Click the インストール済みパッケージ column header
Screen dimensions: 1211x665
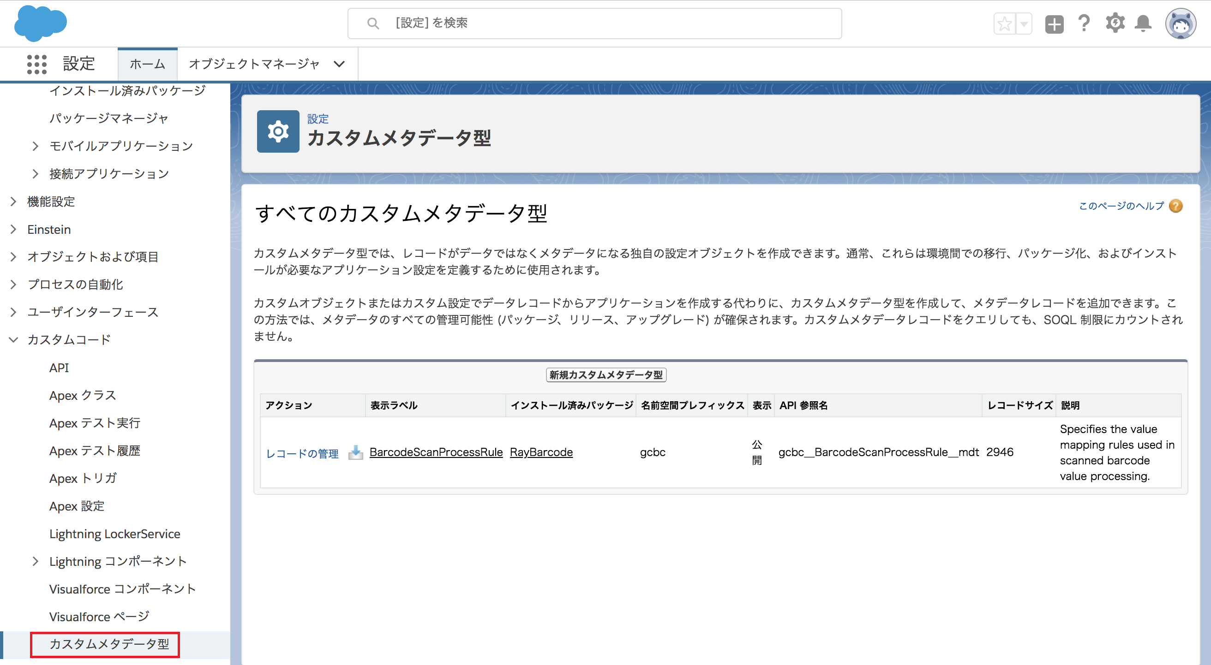click(x=572, y=405)
